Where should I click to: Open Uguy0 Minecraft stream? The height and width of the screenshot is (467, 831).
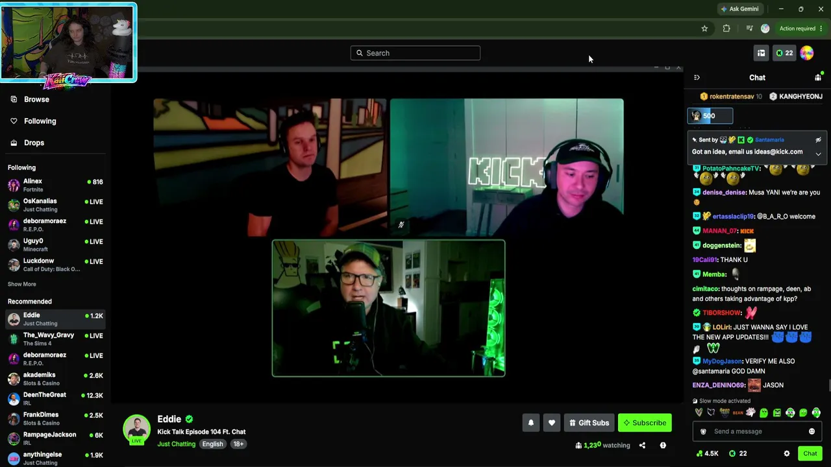[x=55, y=245]
